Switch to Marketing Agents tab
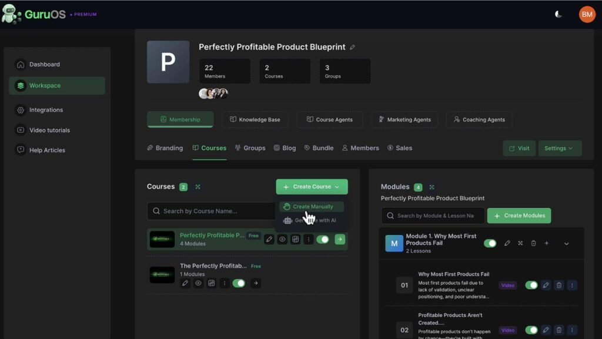The height and width of the screenshot is (339, 602). pos(404,120)
